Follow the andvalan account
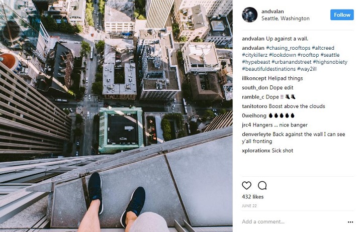 pyautogui.click(x=342, y=15)
